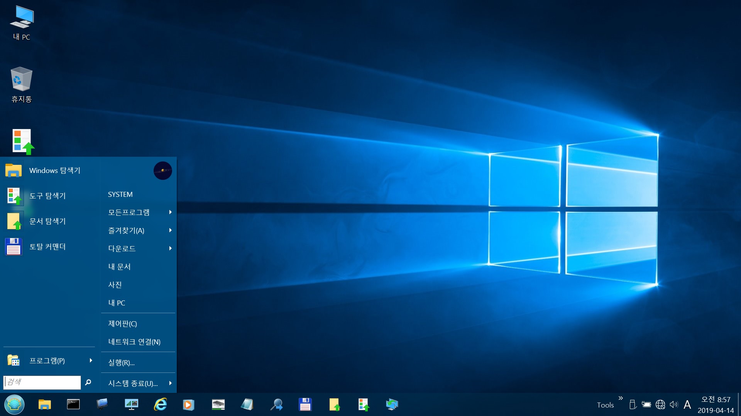Viewport: 741px width, 416px height.
Task: Open Windows 탐색기 from the Start menu
Action: coord(49,171)
